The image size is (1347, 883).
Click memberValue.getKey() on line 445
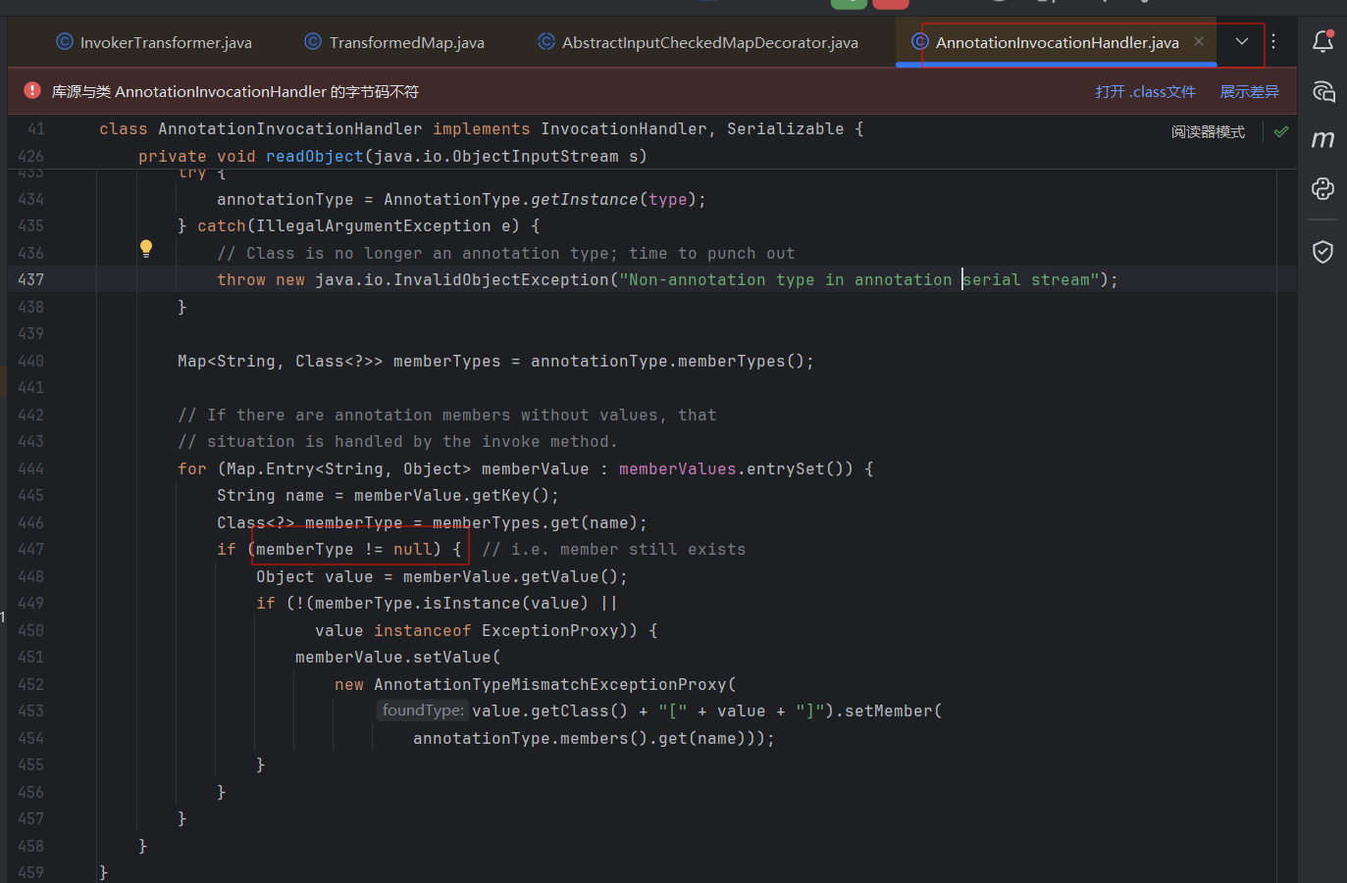click(451, 495)
